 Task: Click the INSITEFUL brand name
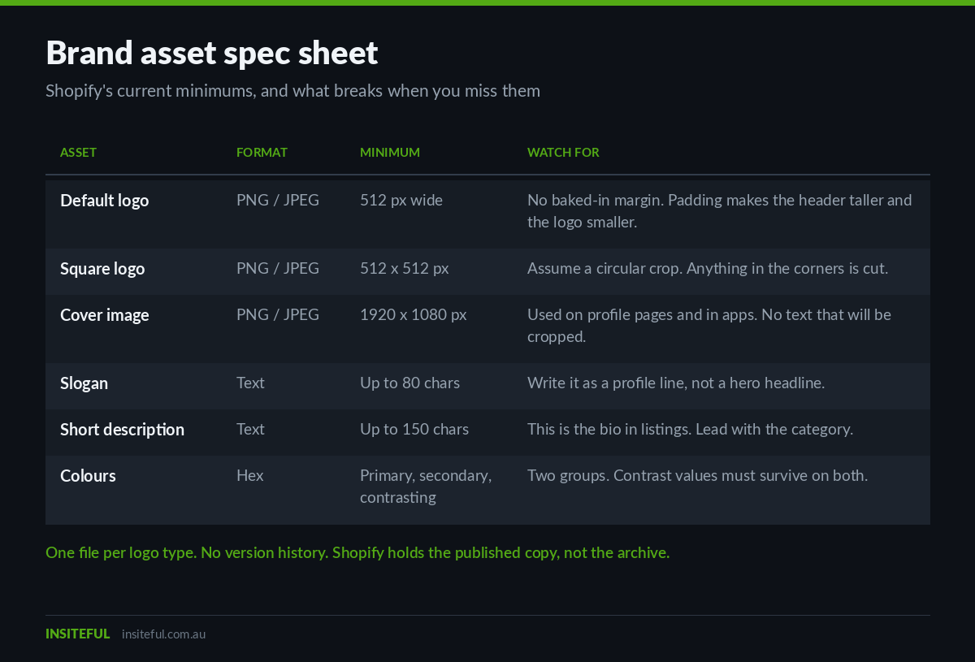tap(77, 634)
